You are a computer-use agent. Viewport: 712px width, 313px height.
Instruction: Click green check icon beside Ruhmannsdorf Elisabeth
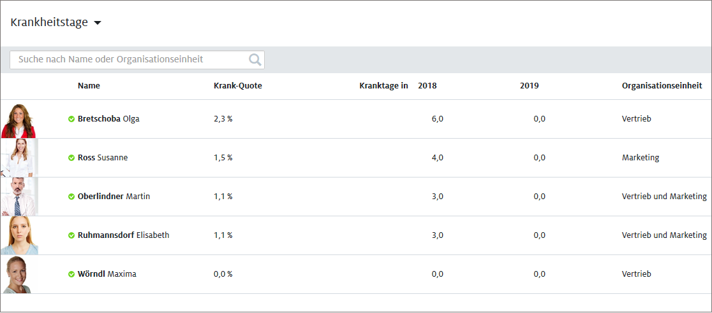(x=71, y=235)
